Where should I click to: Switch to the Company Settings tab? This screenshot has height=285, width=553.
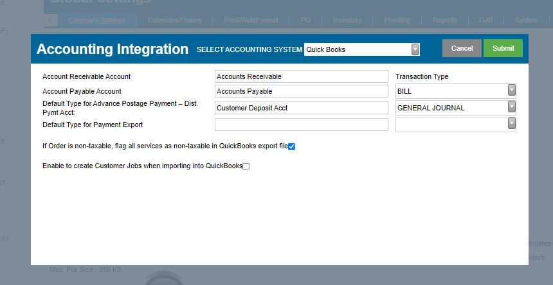96,20
